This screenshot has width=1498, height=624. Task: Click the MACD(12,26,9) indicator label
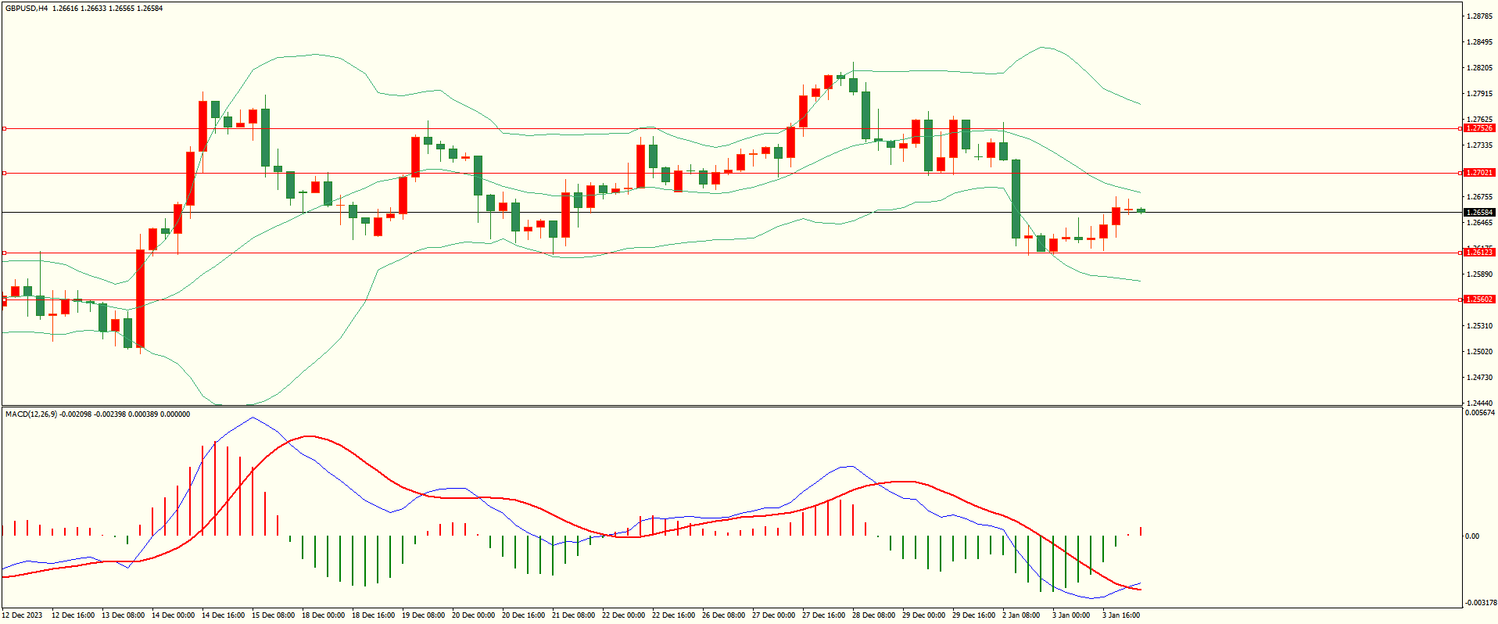click(x=31, y=414)
